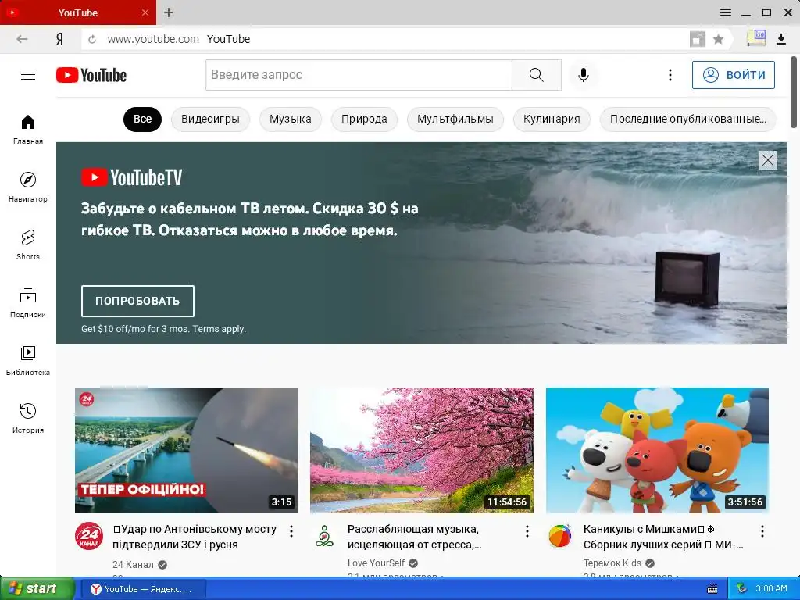Go back with browser back arrow

22,39
